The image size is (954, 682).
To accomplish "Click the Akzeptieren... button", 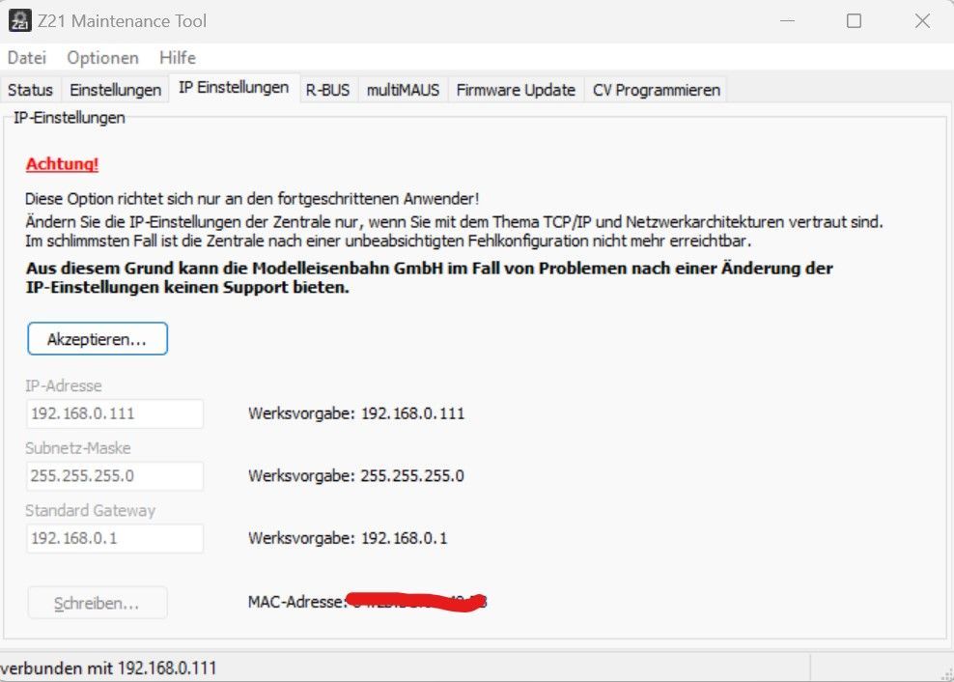I will point(98,339).
